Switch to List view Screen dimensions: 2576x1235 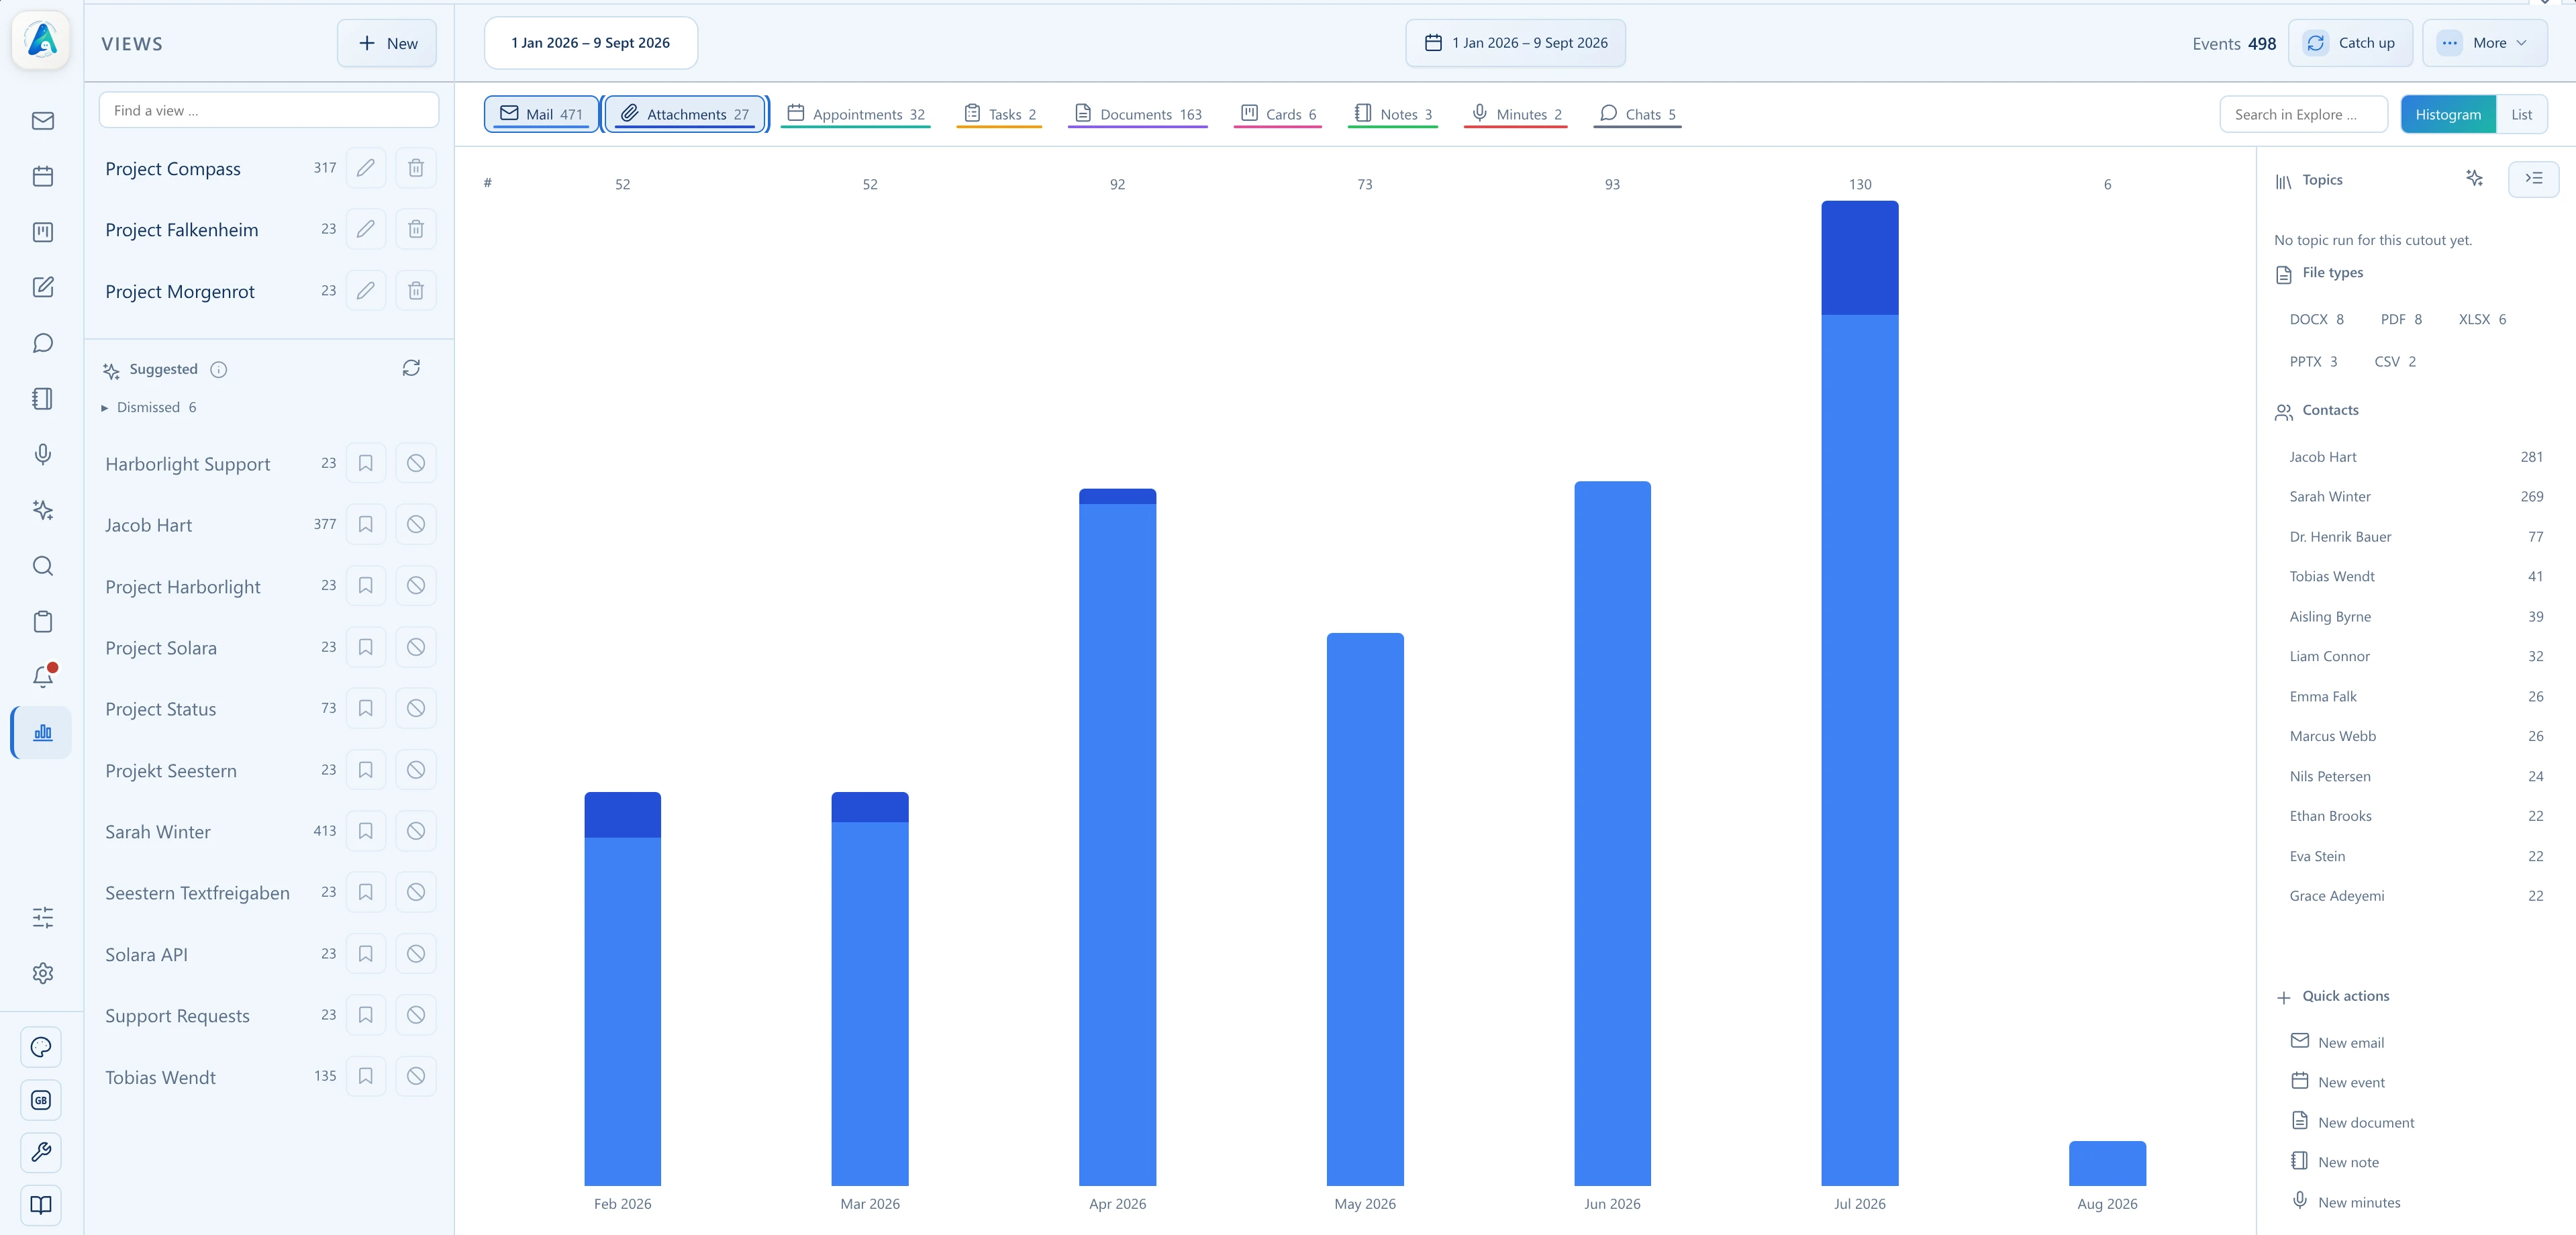tap(2521, 114)
